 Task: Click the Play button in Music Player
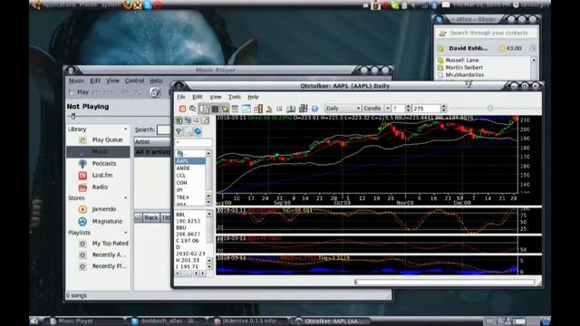click(79, 92)
